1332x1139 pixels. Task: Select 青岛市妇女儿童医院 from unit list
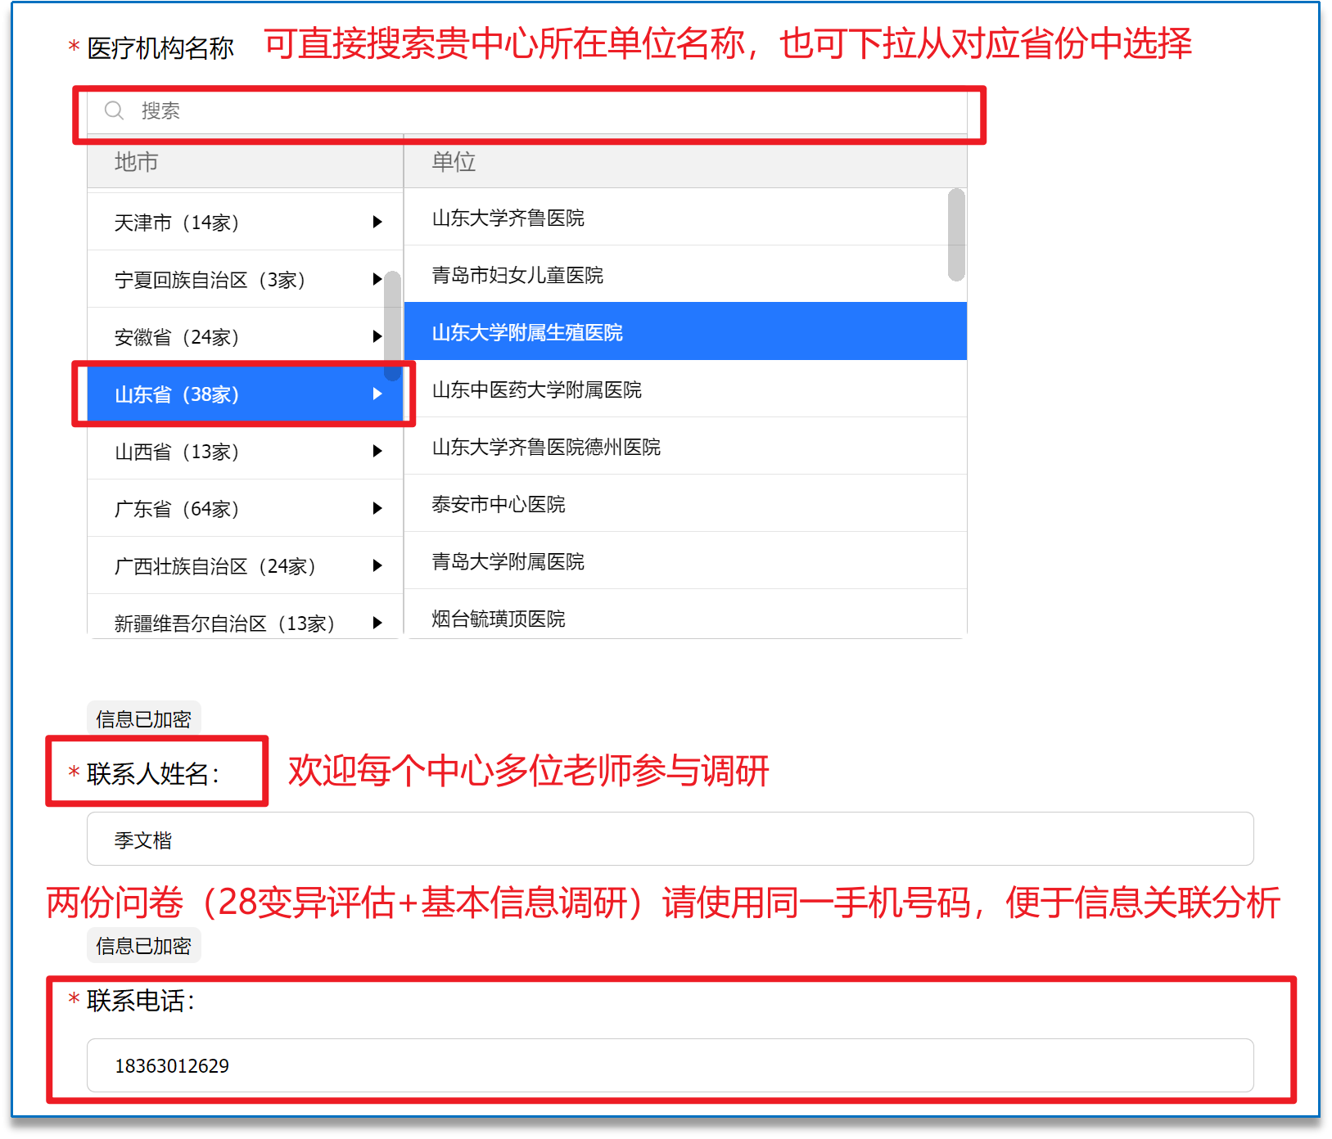click(x=517, y=275)
